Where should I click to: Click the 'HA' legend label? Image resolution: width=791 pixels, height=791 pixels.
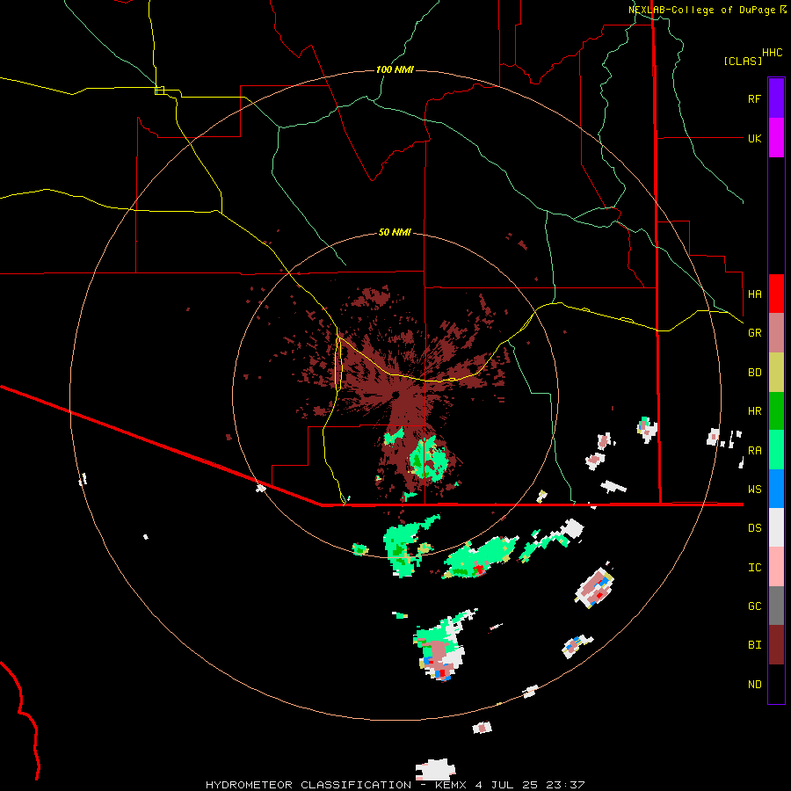(754, 294)
